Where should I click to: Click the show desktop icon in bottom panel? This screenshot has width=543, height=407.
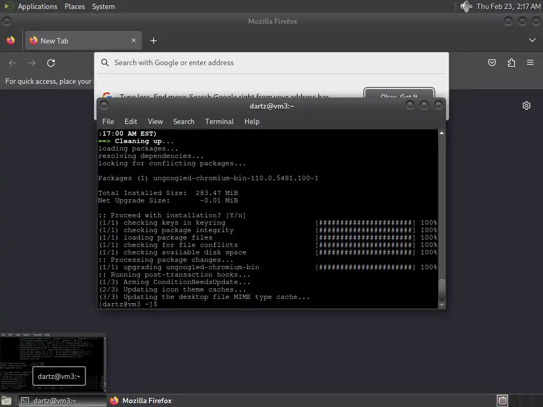[6, 401]
